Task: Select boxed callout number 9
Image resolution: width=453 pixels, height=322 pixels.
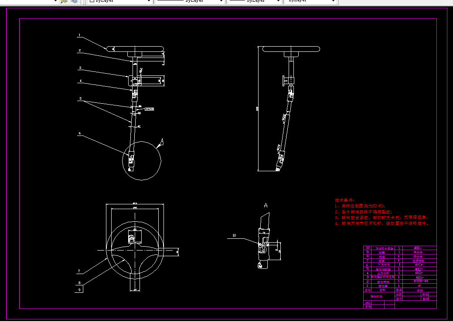Action: tap(79, 289)
